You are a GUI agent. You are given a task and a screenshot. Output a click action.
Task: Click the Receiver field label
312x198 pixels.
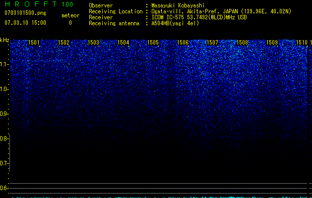101,17
